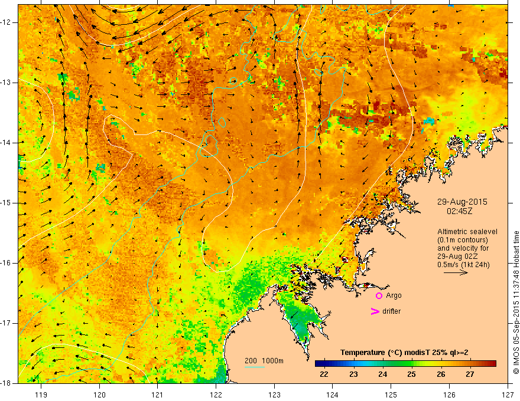Image resolution: width=520 pixels, height=401 pixels.
Task: Click the longitude axis label 119
Action: (x=41, y=395)
